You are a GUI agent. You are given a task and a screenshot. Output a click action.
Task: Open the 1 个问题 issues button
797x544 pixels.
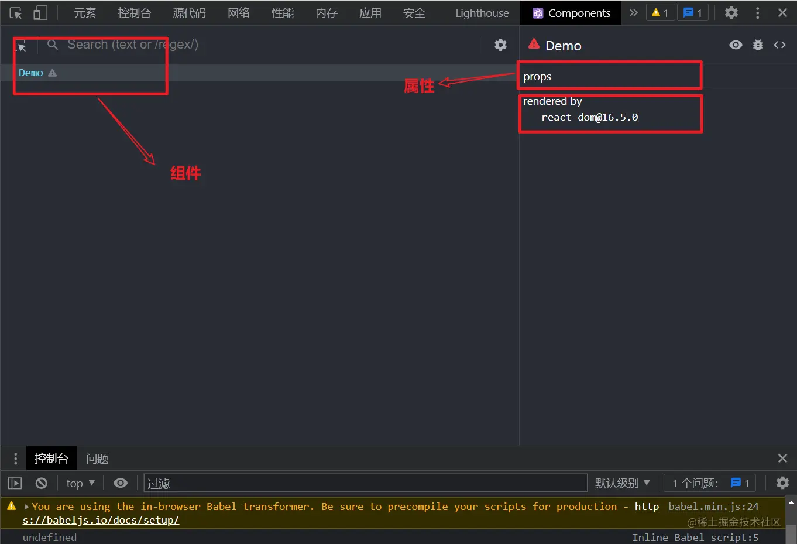coord(710,483)
